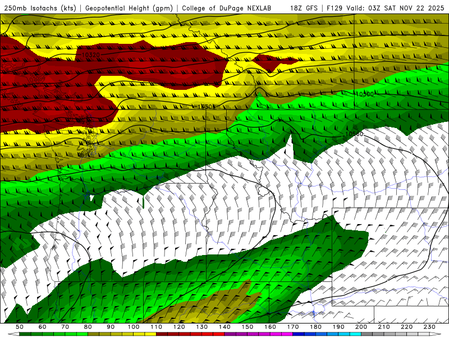This screenshot has width=449, height=337.
Task: Click the 160 value on the color scale
Action: [270, 327]
